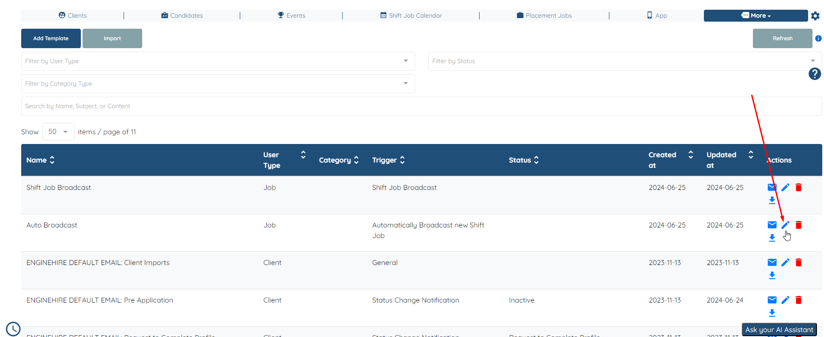Image resolution: width=824 pixels, height=337 pixels.
Task: Edit the Auto Broadcast template with pencil icon
Action: click(785, 225)
